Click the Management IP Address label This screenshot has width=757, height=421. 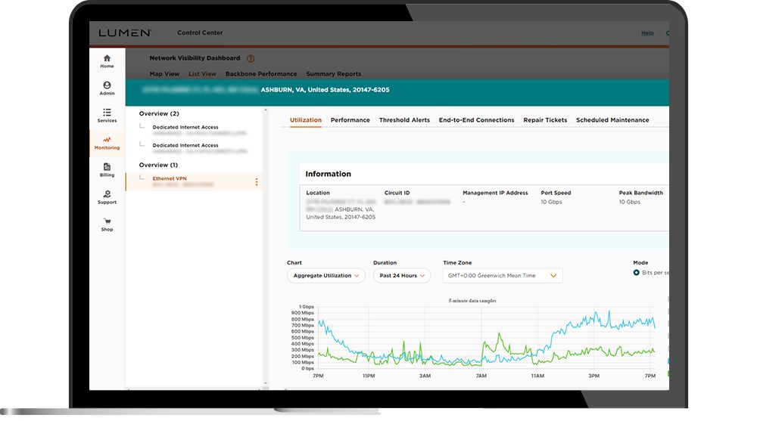click(495, 193)
